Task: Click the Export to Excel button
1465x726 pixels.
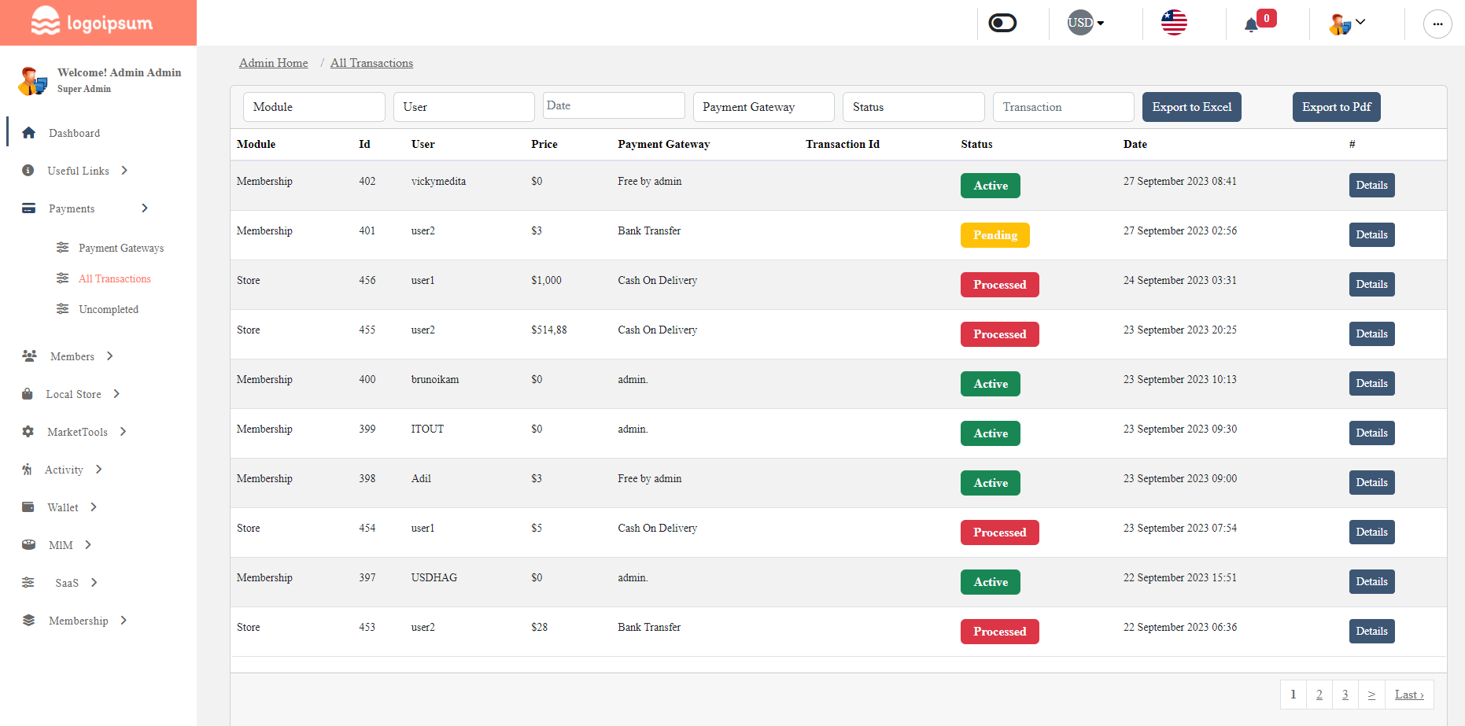Action: (x=1191, y=107)
